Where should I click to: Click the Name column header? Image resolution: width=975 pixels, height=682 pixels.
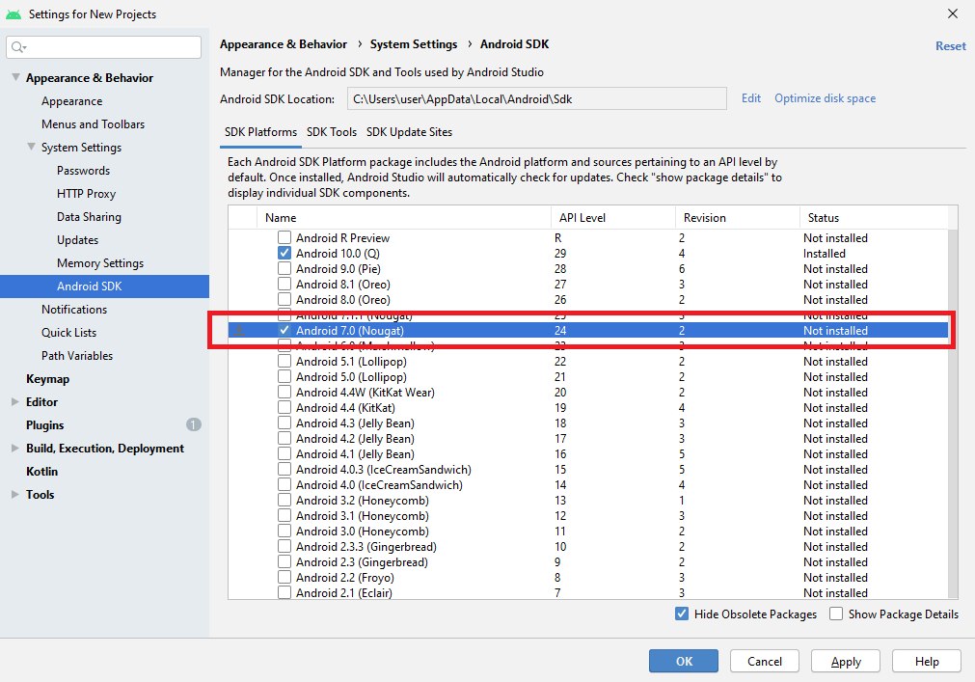[x=404, y=218]
